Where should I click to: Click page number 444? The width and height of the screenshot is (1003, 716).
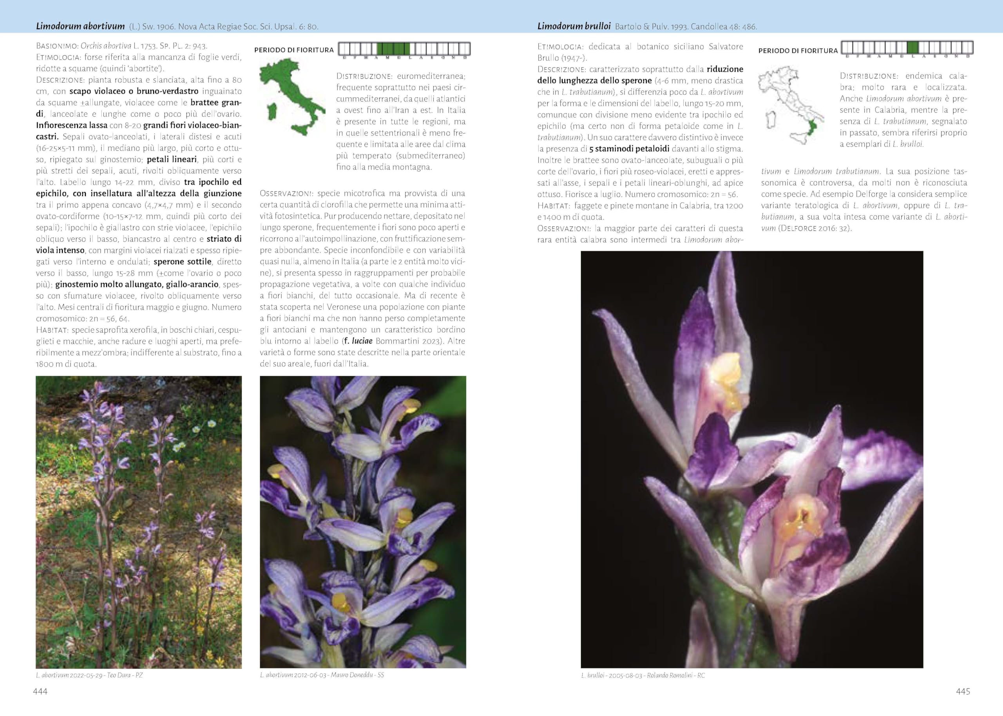click(x=40, y=691)
